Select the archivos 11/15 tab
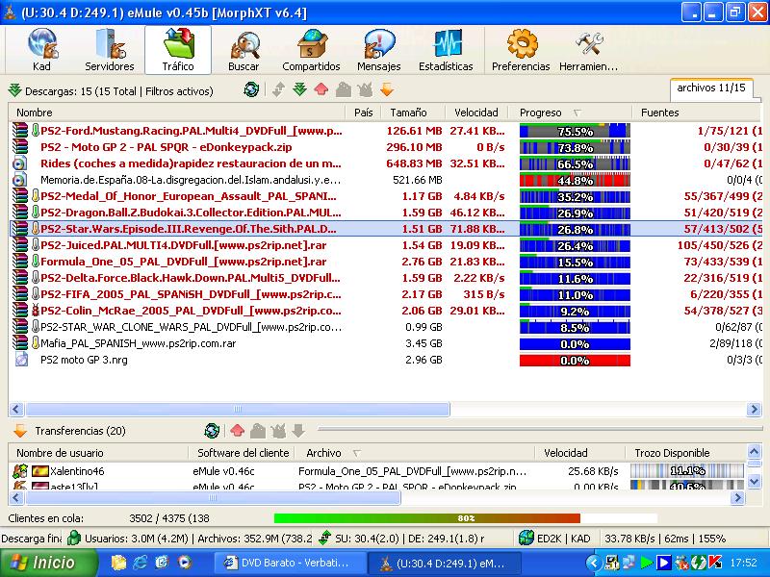The image size is (770, 577). 711,88
